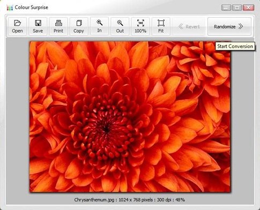Maximize the Colour Surprise window
The image size is (260, 210).
click(237, 7)
